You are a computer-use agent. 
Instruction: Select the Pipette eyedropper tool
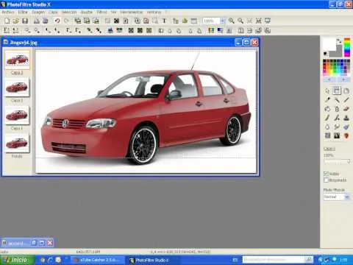point(327,100)
